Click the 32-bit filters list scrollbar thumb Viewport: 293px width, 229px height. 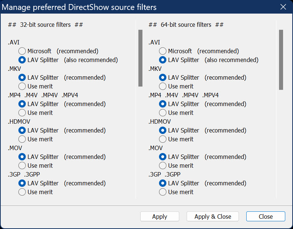140,58
